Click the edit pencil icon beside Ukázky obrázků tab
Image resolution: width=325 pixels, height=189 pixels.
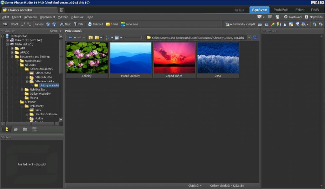pyautogui.click(x=61, y=10)
